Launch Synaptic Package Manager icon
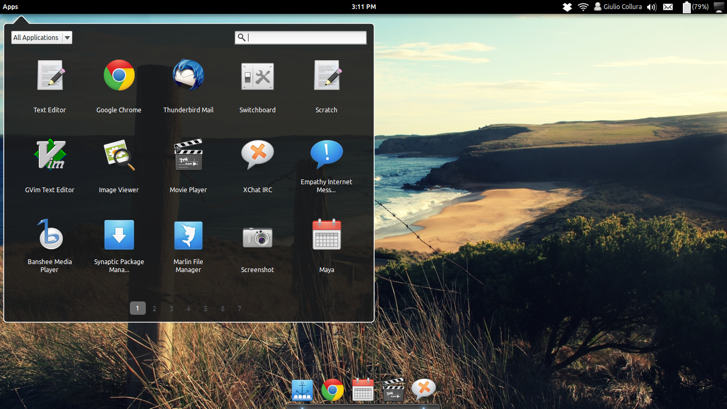Viewport: 727px width, 409px height. (x=119, y=235)
